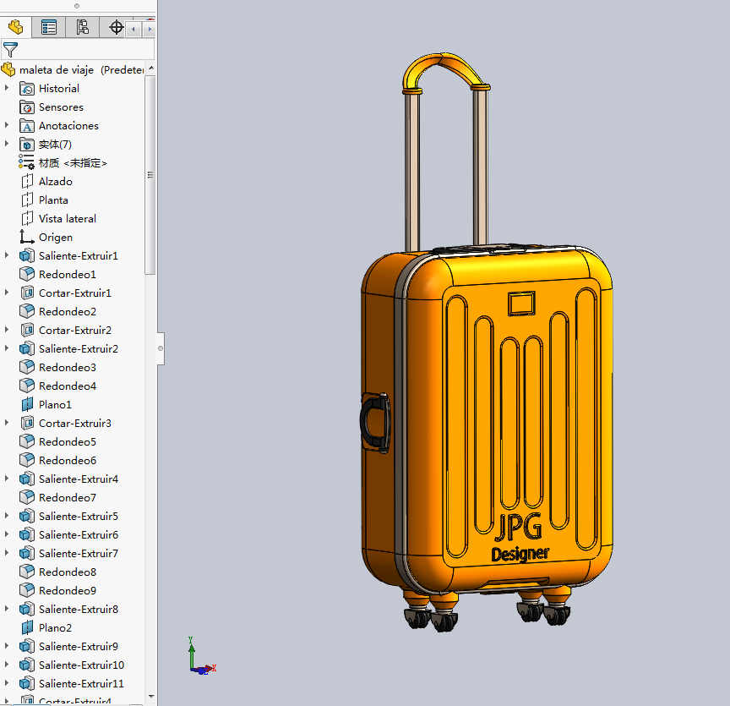Click the Cortar-Extruir3 cut icon
The image size is (730, 706).
click(x=27, y=423)
